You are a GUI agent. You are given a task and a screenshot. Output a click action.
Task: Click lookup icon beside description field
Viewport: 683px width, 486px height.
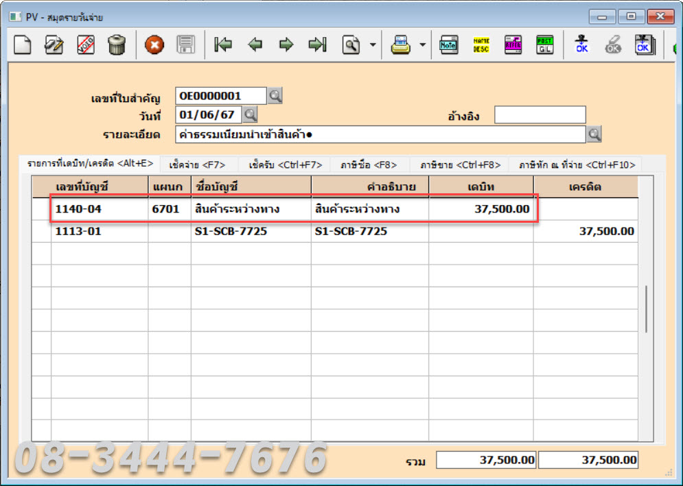pos(594,134)
